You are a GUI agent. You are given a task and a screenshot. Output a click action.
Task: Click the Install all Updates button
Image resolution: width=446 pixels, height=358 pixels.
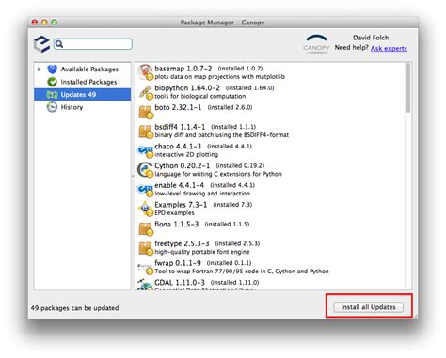coord(368,307)
